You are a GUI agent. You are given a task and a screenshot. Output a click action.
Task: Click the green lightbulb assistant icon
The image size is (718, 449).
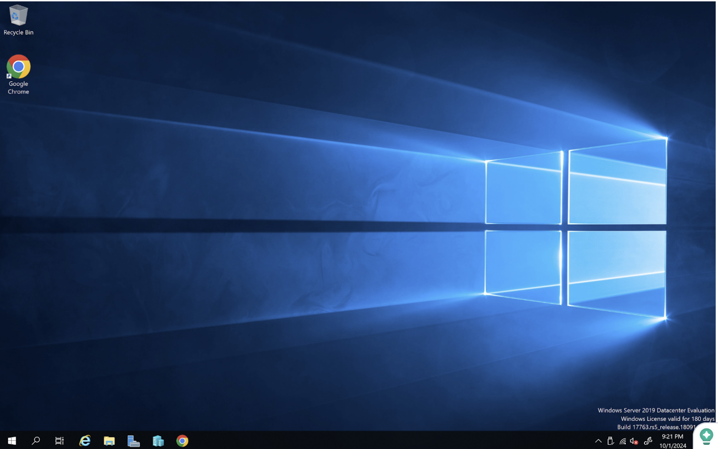coord(706,436)
